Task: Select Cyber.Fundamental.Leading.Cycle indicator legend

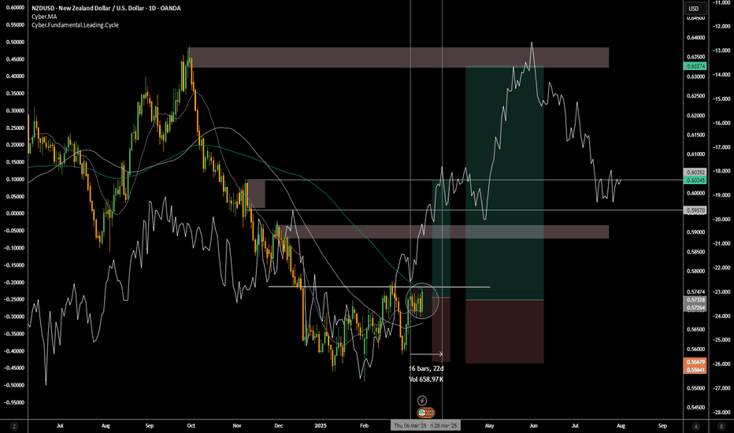Action: pos(75,25)
